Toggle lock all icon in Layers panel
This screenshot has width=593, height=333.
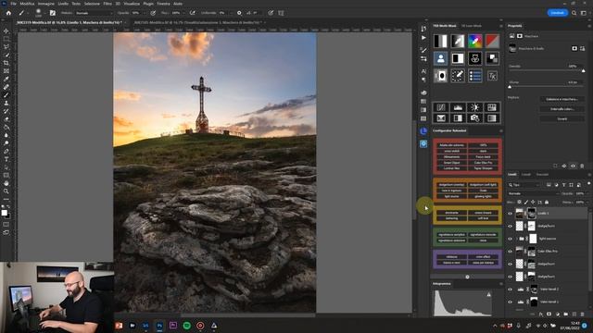547,203
